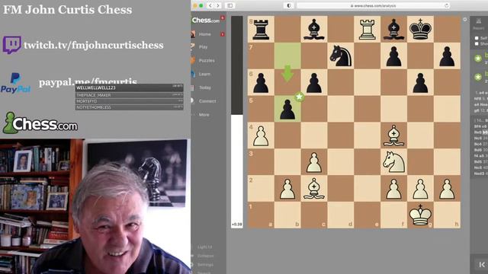Screen dimensions: 488x274
Task: Click the black bishop on c8
Action: (x=314, y=29)
